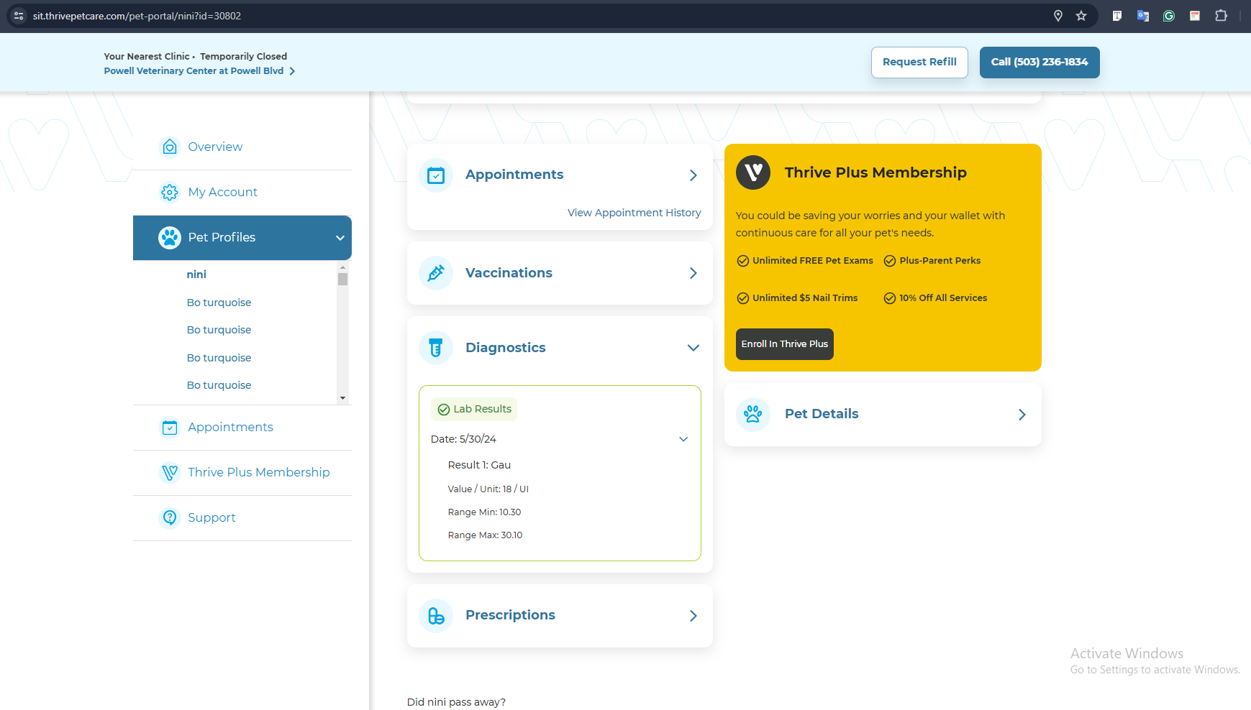The height and width of the screenshot is (710, 1251).
Task: Click the Overview home icon in sidebar
Action: coord(170,147)
